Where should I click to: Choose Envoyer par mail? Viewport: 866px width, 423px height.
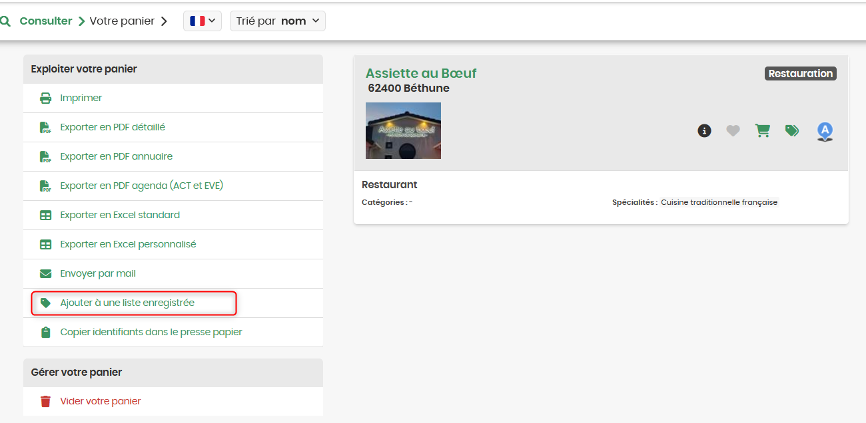98,273
